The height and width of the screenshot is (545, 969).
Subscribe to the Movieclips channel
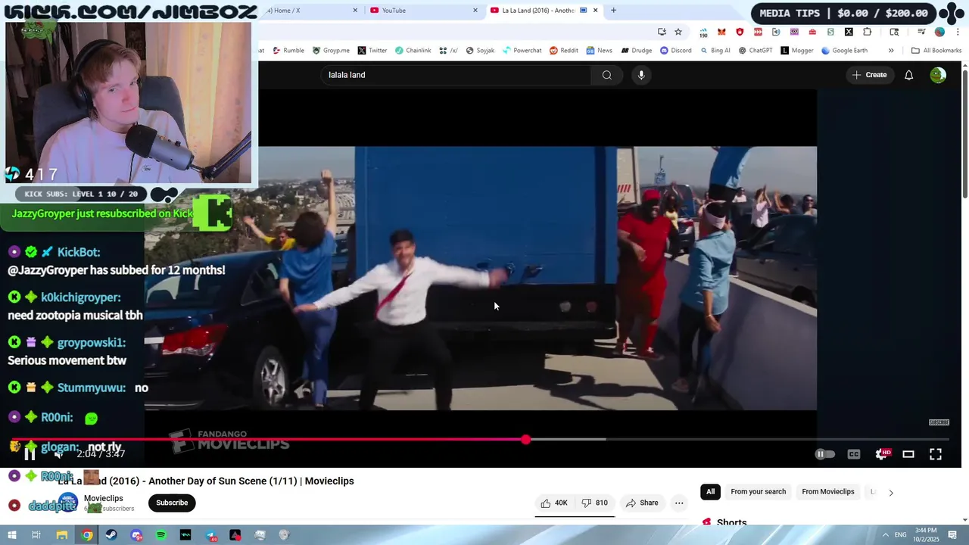coord(172,503)
